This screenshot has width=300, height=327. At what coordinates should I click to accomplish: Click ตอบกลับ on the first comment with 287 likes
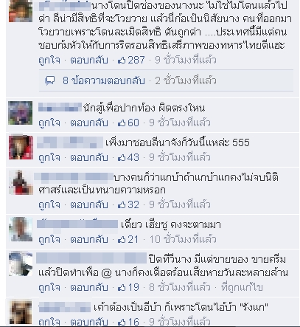89,60
